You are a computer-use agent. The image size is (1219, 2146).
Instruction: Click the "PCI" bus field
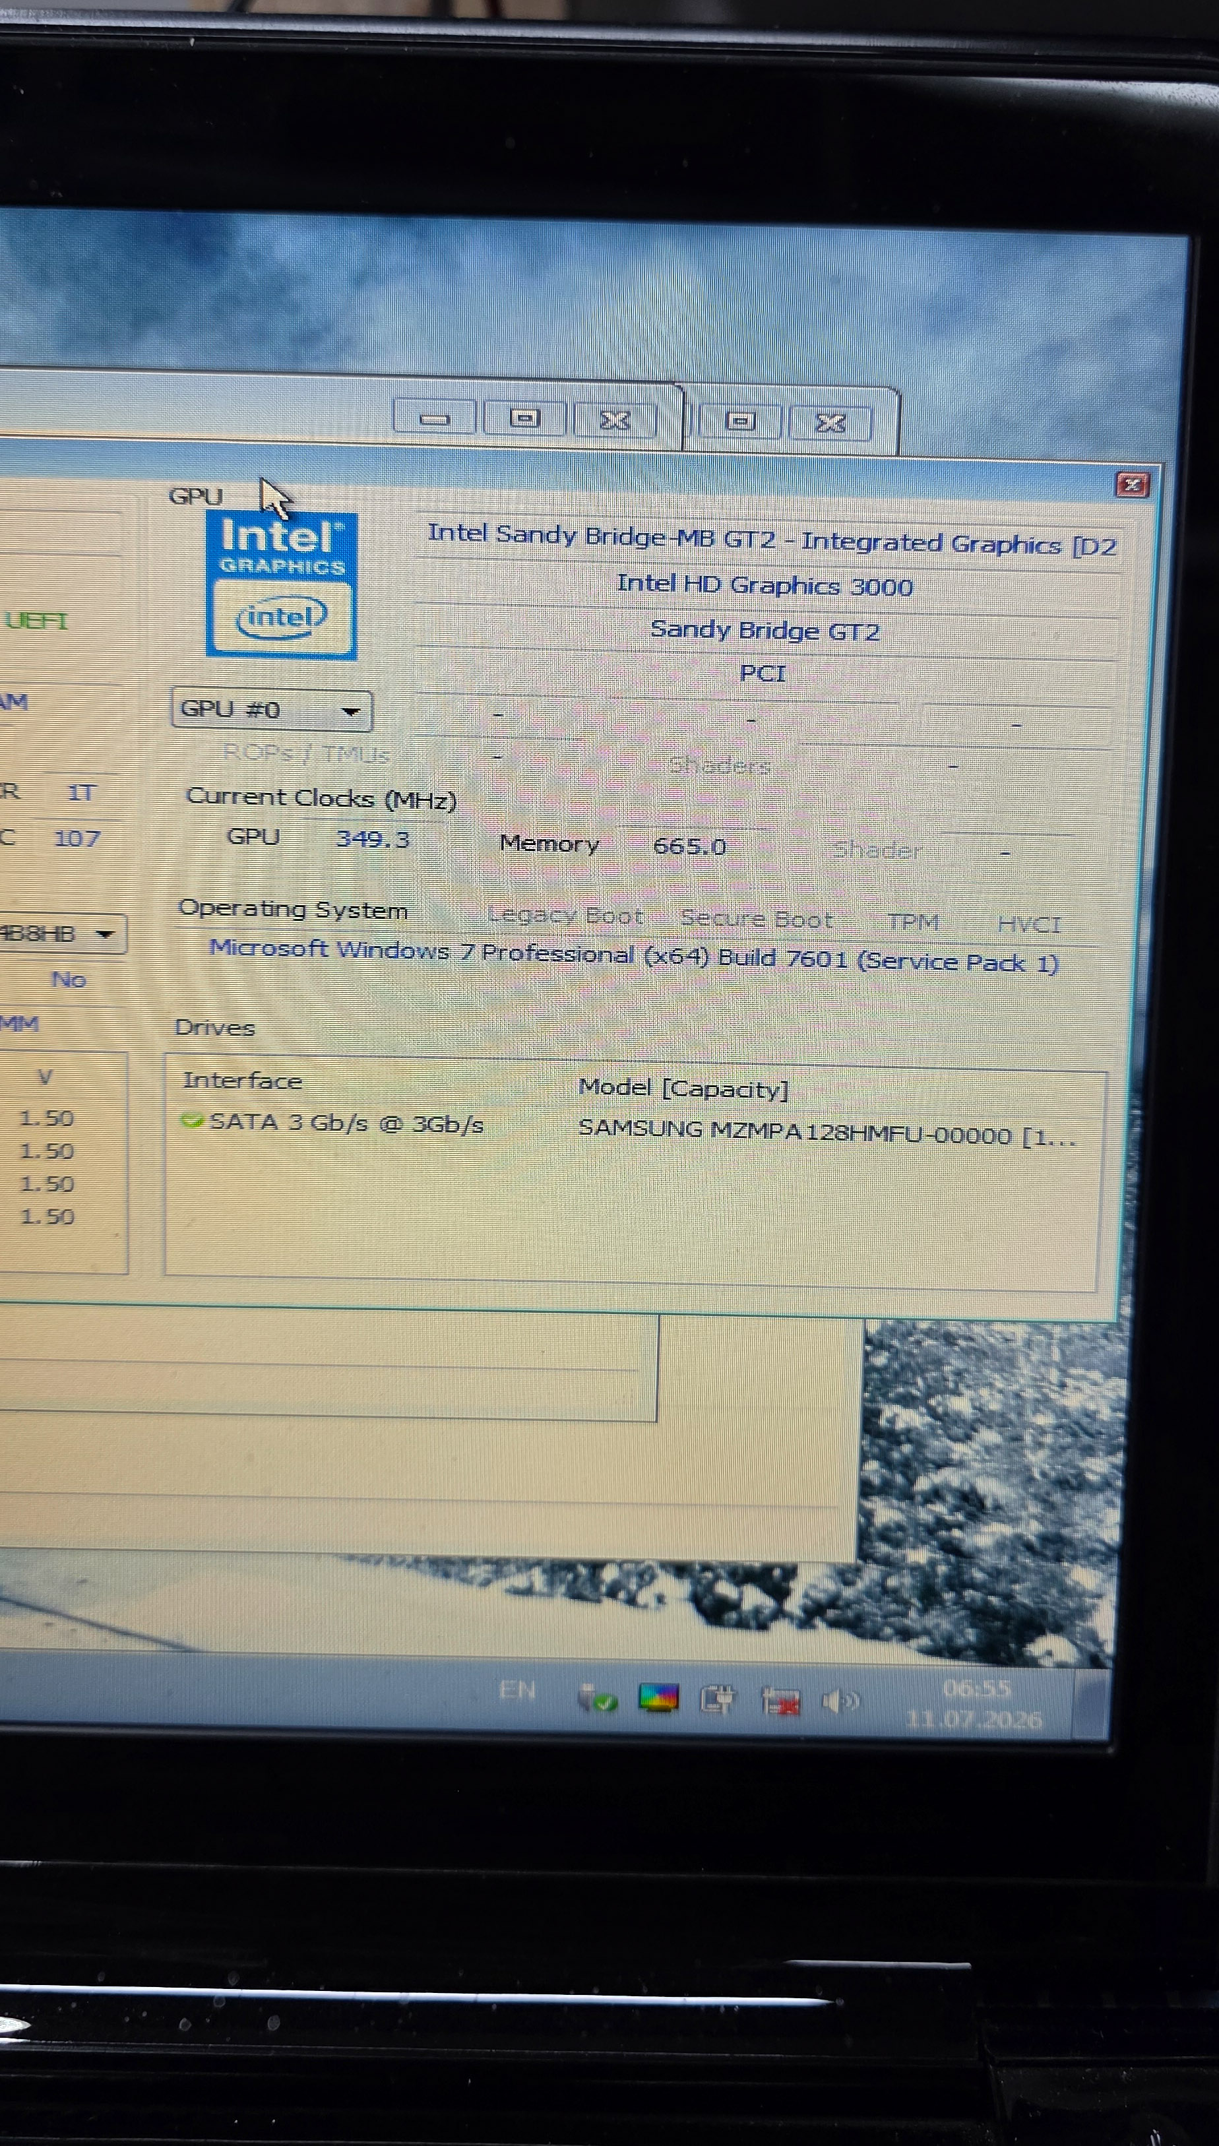763,673
